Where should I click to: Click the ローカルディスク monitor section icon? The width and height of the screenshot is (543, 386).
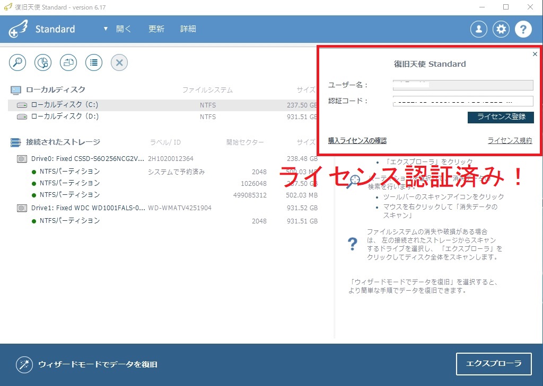click(x=15, y=90)
